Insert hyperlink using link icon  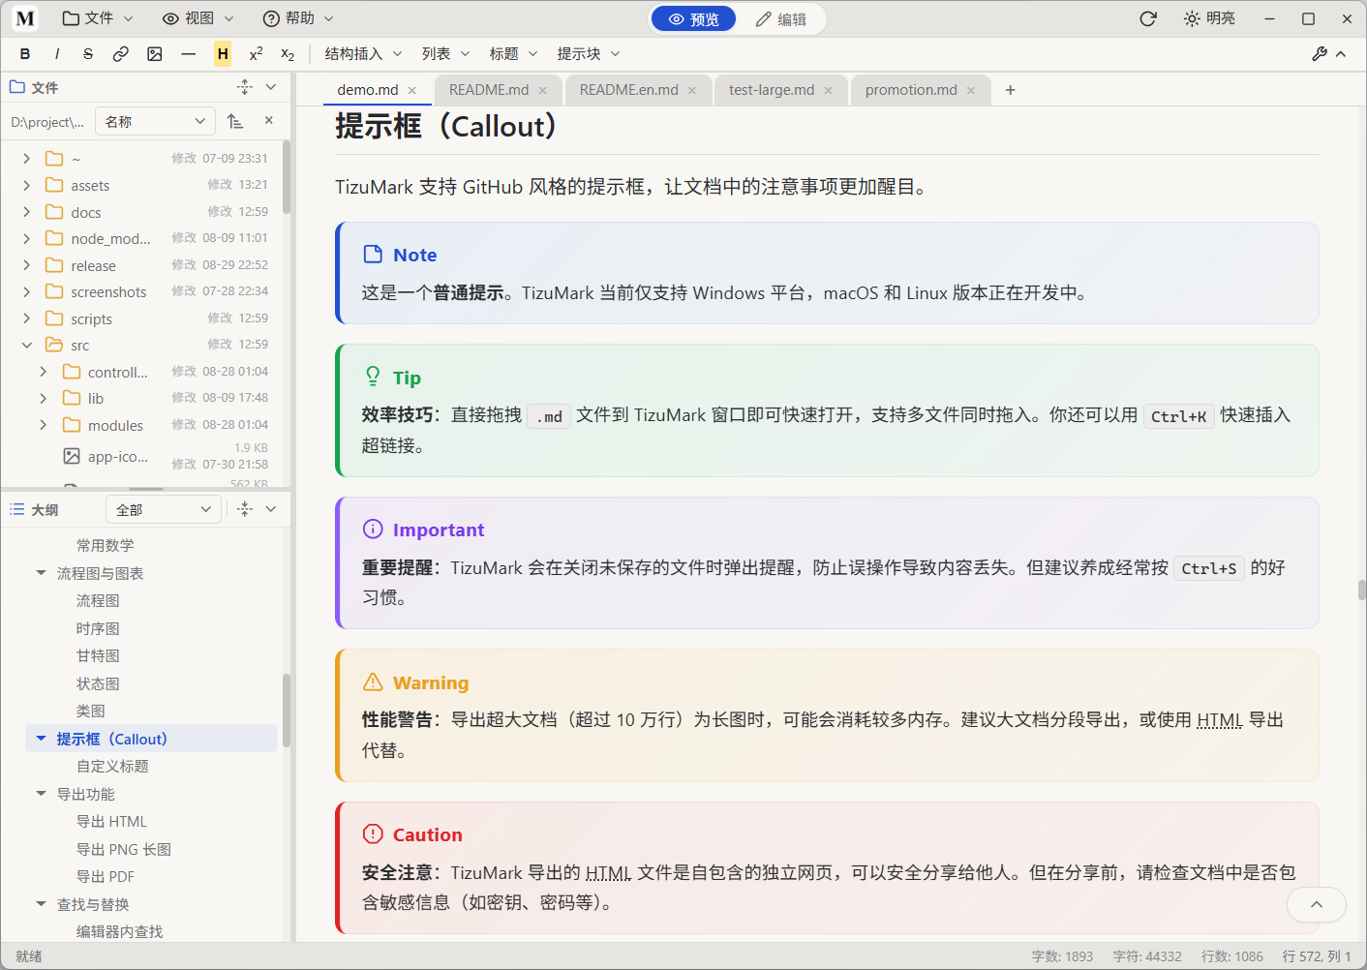pyautogui.click(x=121, y=54)
